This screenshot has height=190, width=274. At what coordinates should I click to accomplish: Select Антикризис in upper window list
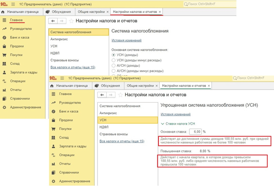click(x=79, y=39)
